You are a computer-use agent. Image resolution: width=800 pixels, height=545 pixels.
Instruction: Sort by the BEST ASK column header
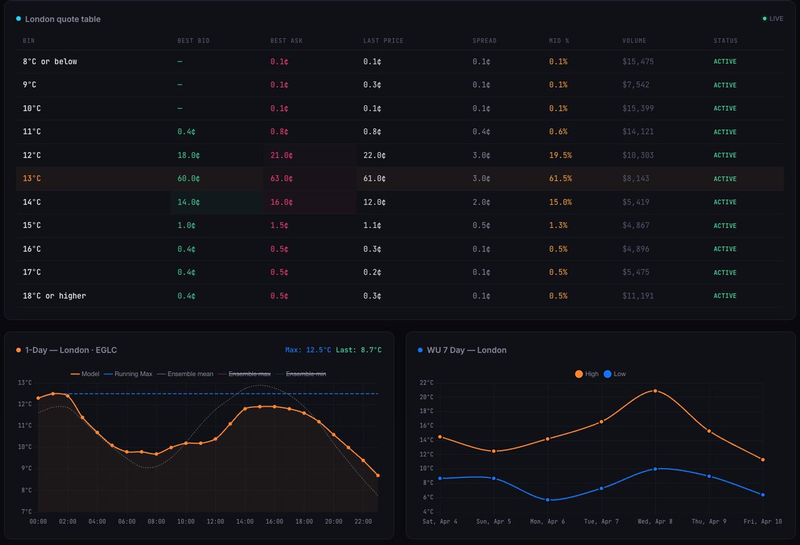[x=287, y=41]
